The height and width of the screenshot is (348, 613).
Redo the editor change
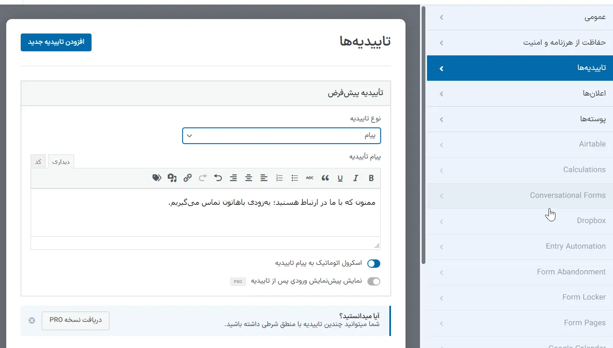(203, 178)
